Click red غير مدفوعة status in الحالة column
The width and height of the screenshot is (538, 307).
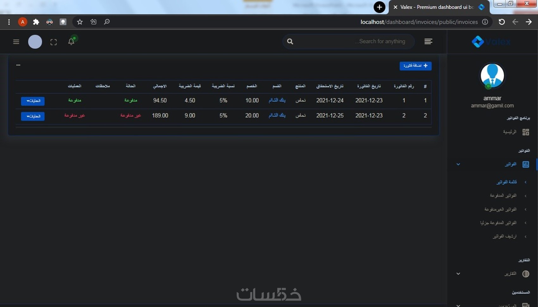131,116
